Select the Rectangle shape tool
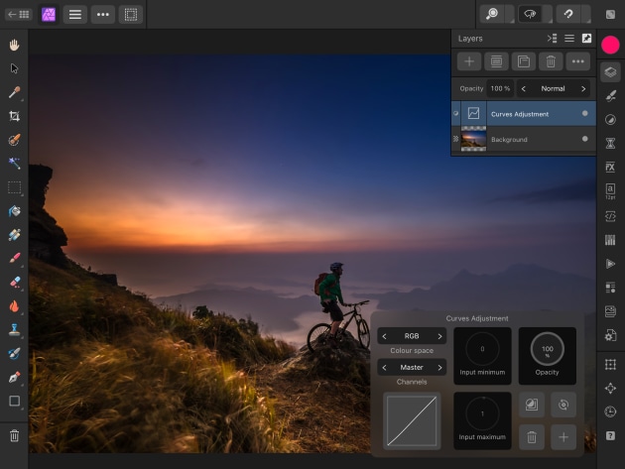Screen dimensions: 625x469 [x=14, y=401]
